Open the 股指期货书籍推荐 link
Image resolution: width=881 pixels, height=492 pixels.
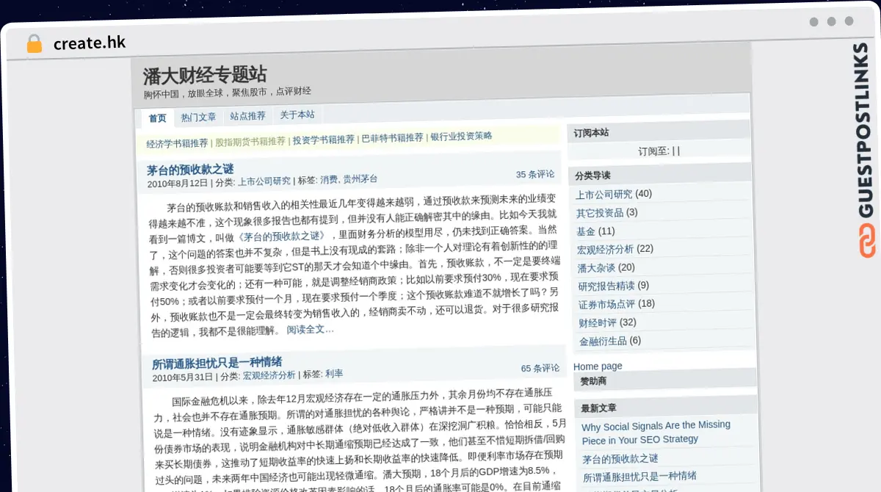click(250, 142)
